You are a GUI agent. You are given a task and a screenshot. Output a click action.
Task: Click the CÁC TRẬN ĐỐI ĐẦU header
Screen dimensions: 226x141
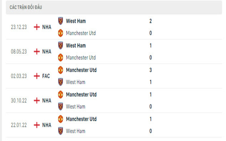tap(26, 8)
